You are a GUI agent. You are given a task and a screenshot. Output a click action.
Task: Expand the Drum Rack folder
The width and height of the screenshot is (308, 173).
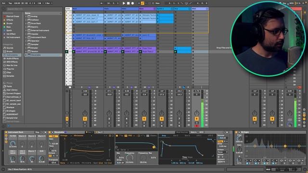coord(26,24)
